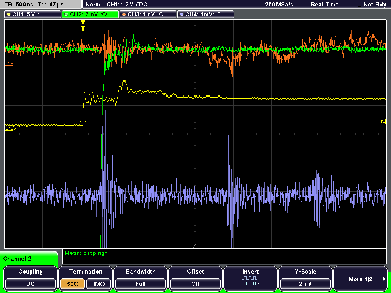Click the CH1 yellow color dot
This screenshot has width=391, height=293.
[9, 14]
